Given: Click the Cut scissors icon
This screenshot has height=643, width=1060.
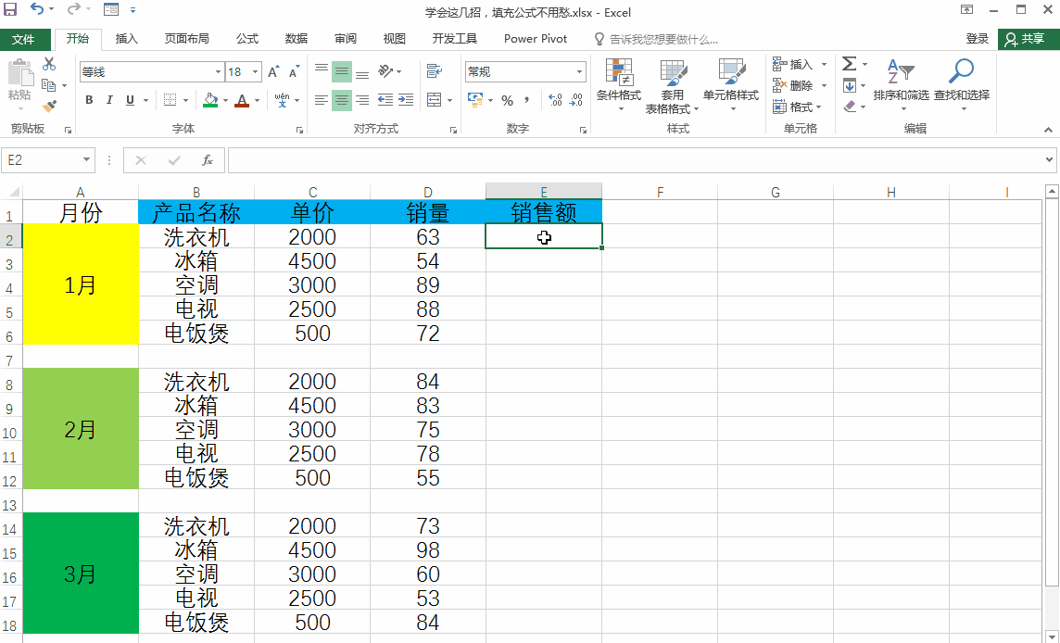Looking at the screenshot, I should pyautogui.click(x=49, y=64).
